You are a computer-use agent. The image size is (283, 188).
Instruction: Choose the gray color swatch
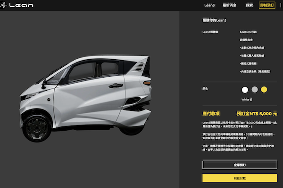[x=254, y=89]
